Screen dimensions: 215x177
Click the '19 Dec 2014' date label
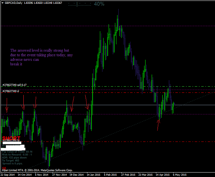coord(76,175)
